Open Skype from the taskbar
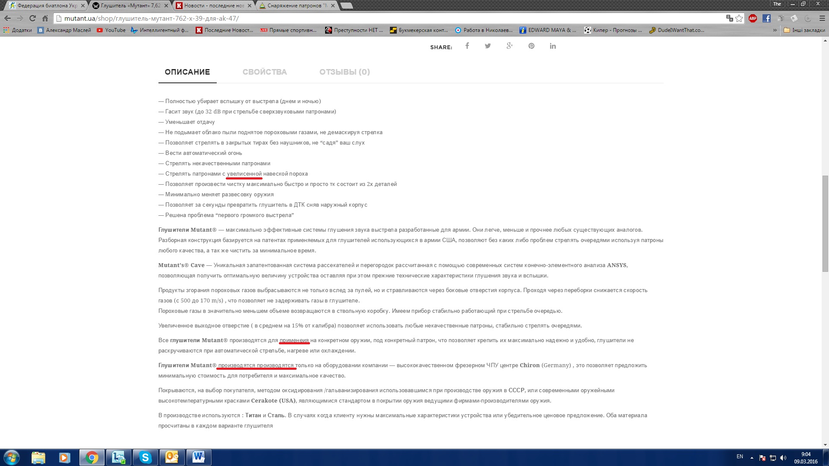This screenshot has width=829, height=466. pos(145,457)
